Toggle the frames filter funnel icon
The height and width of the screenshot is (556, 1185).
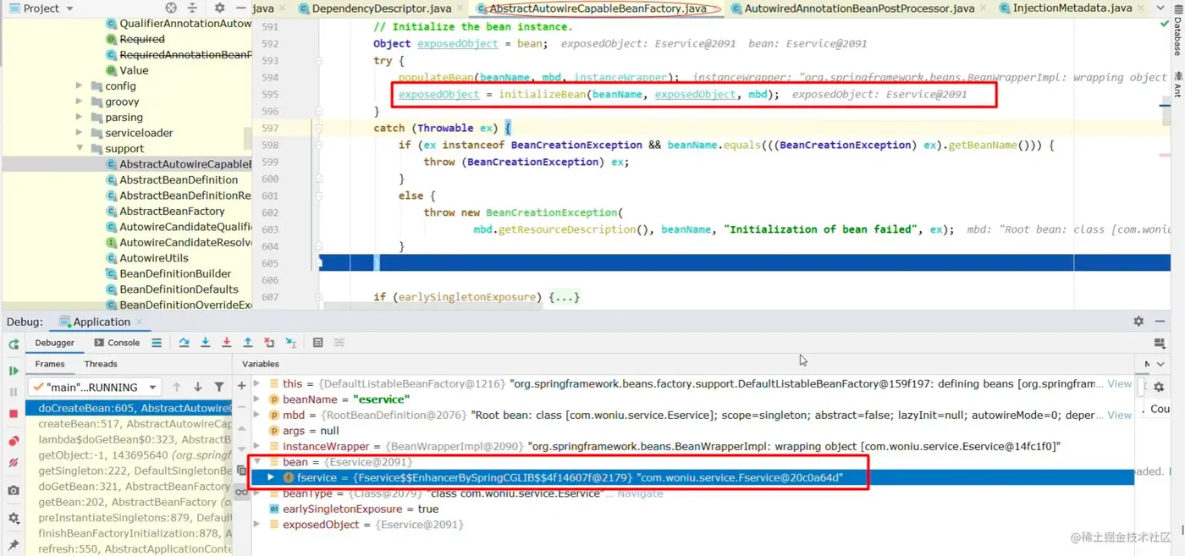219,387
